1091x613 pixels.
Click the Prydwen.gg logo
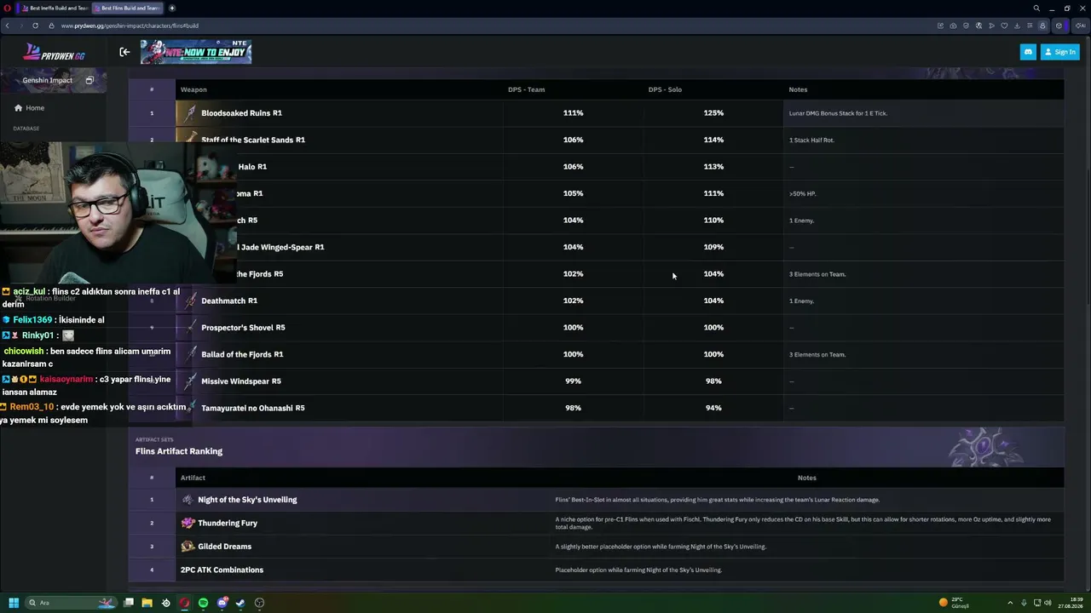coord(53,53)
